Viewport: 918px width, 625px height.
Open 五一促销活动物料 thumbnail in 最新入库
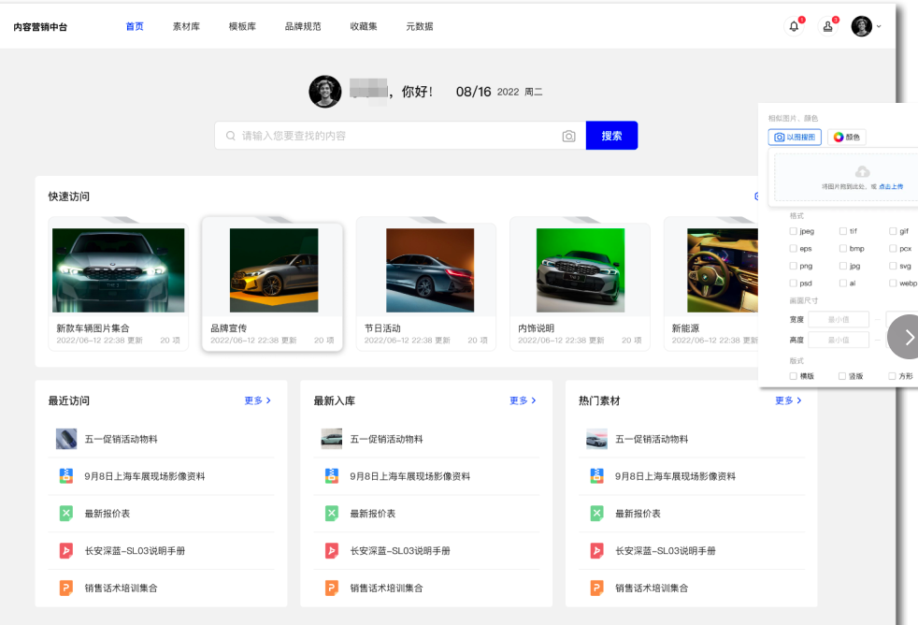coord(331,439)
